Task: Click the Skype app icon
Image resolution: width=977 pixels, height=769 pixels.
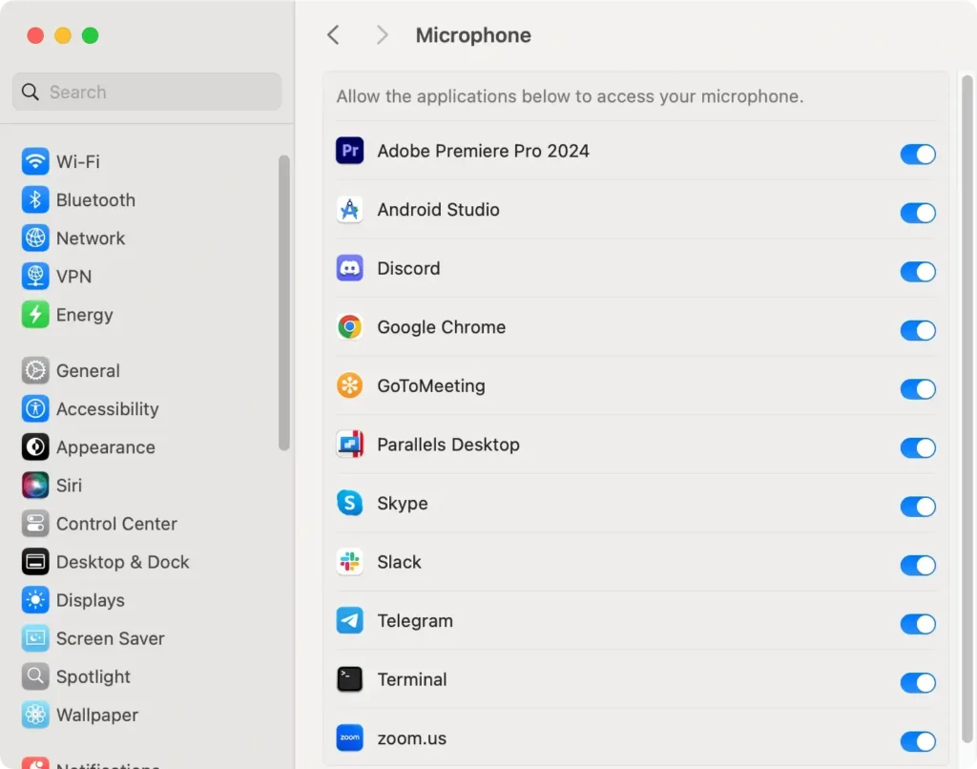Action: [349, 503]
